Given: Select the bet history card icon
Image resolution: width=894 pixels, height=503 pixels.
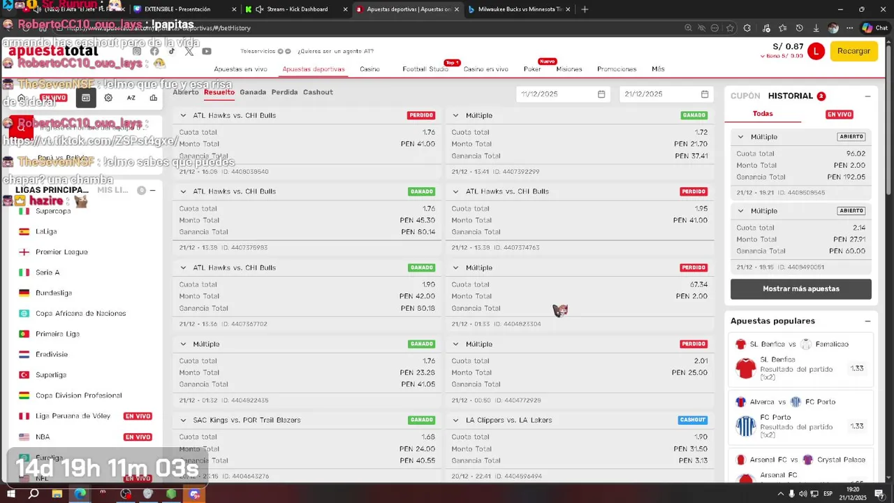Looking at the screenshot, I should pyautogui.click(x=86, y=98).
